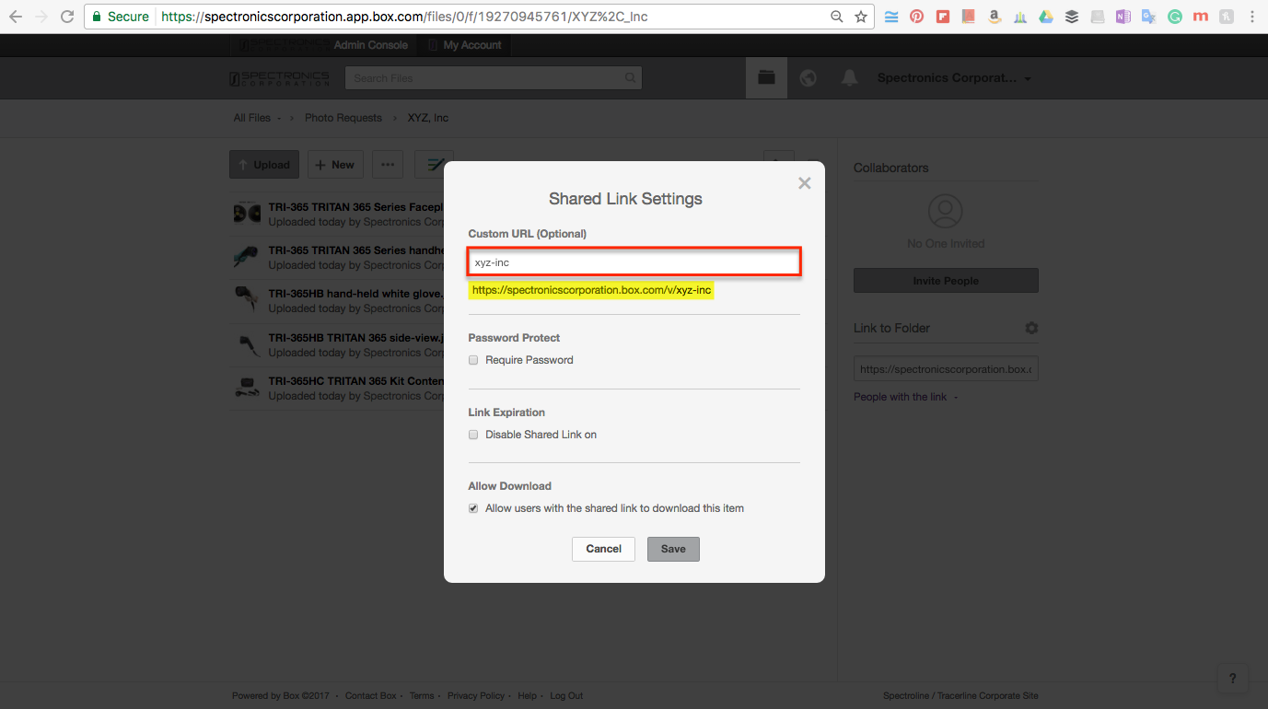Uncheck Allow users to download checkbox
The height and width of the screenshot is (709, 1268).
[x=473, y=508]
